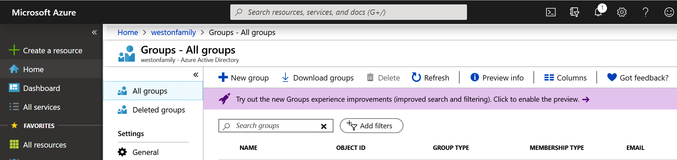Screen dimensions: 677x160
Task: Click the Delete toolbar button
Action: click(x=383, y=78)
